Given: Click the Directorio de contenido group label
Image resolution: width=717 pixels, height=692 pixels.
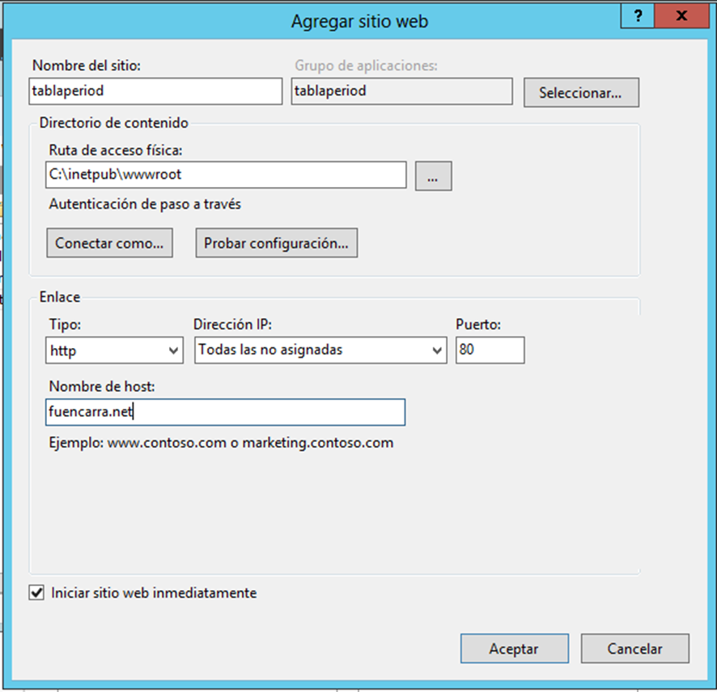Looking at the screenshot, I should pyautogui.click(x=113, y=123).
